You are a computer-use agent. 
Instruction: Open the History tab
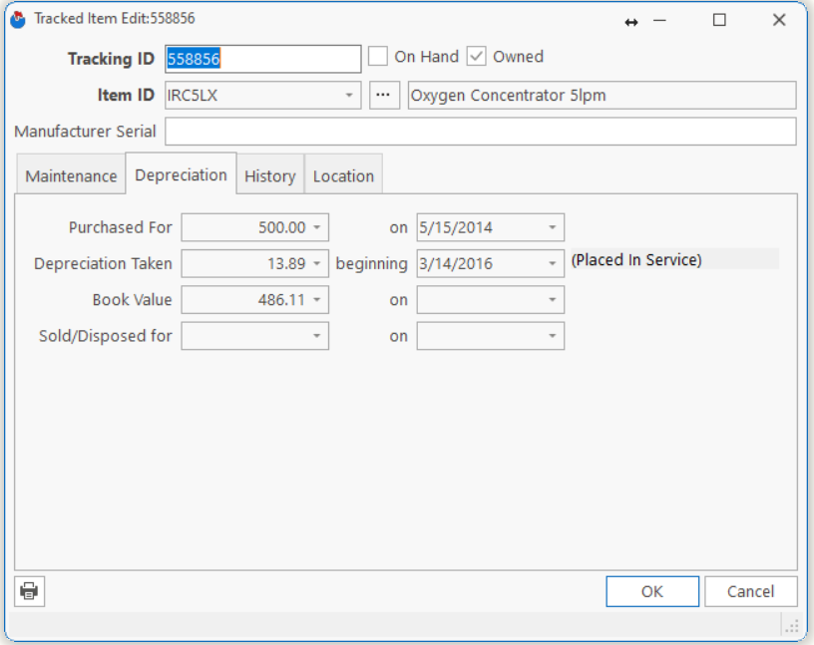[x=269, y=175]
